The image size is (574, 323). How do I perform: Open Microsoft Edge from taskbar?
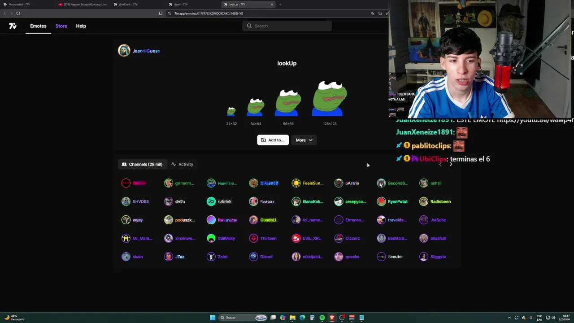302,318
